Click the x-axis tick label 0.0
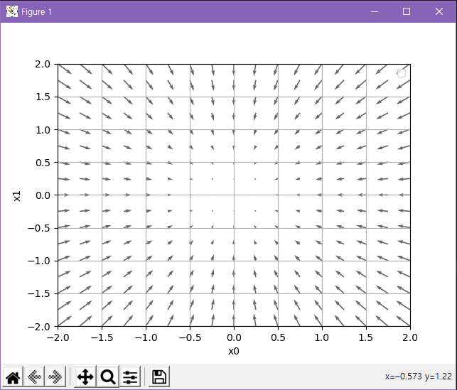457x390 pixels. 234,337
